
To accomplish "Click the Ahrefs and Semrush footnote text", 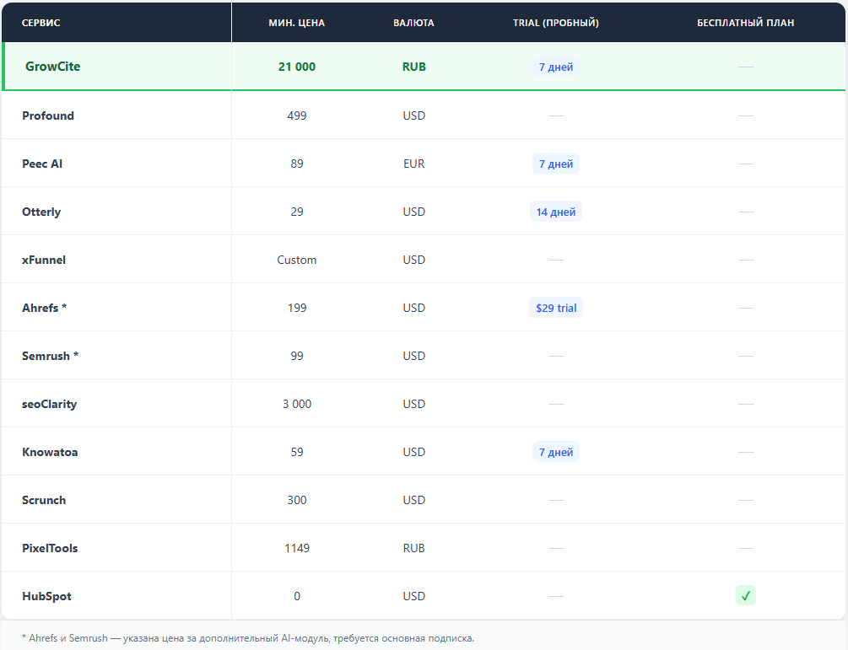I will tap(248, 638).
